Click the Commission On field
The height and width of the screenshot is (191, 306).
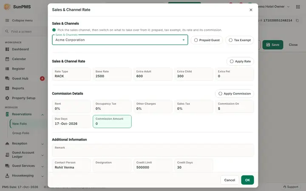click(x=234, y=107)
